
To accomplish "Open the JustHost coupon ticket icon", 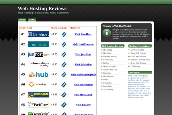I will click(64, 55).
